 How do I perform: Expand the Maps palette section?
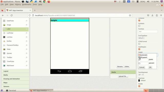point(15,83)
